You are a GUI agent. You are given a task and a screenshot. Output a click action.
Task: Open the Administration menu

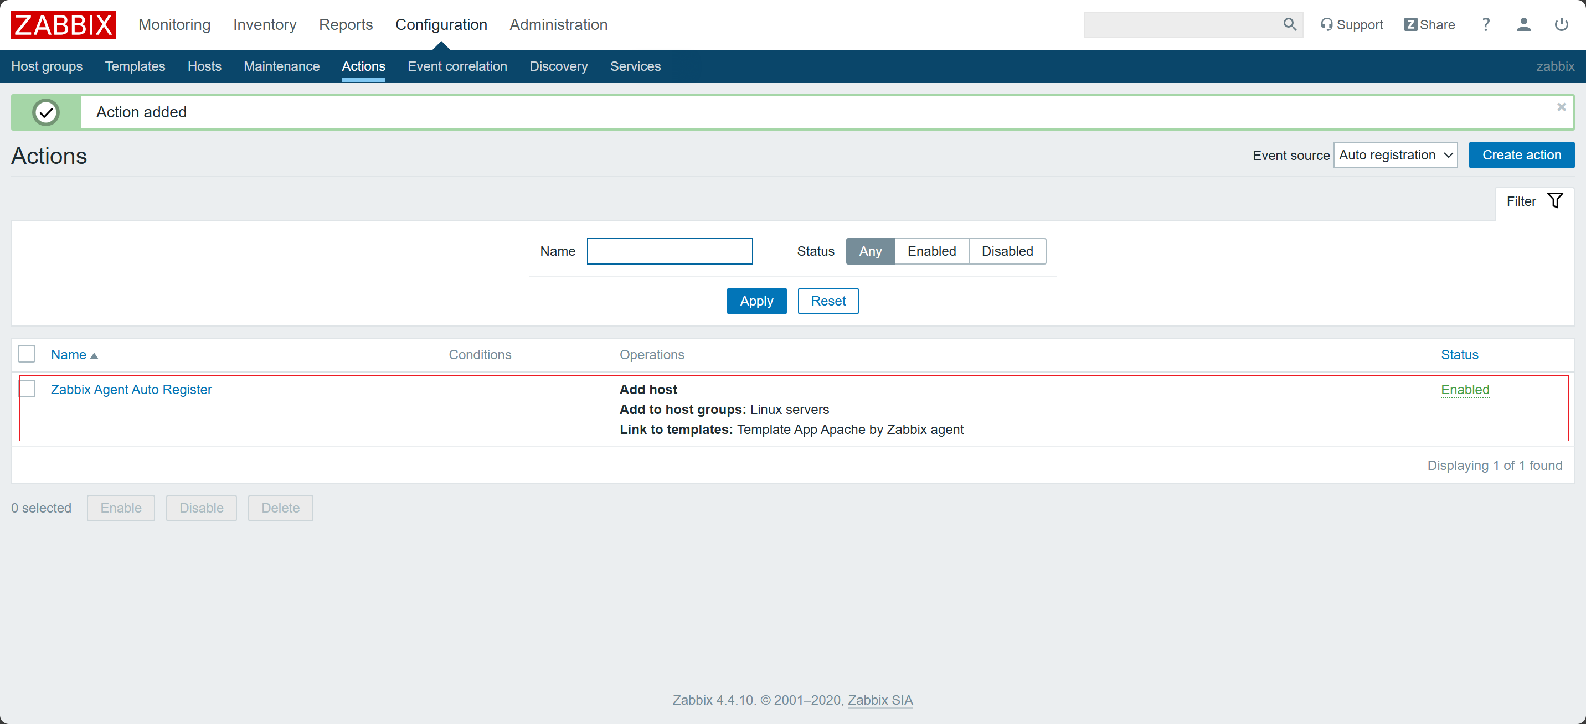558,24
